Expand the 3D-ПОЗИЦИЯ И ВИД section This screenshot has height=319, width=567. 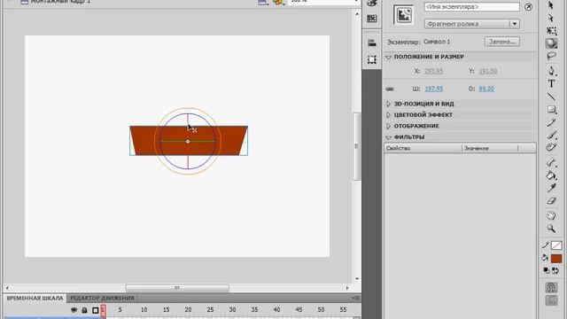pos(388,104)
